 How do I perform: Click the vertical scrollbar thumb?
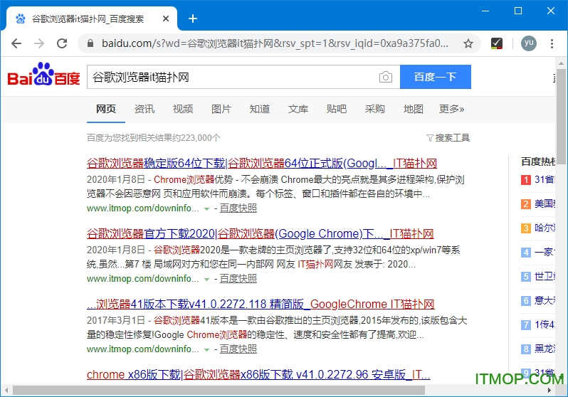(x=561, y=117)
